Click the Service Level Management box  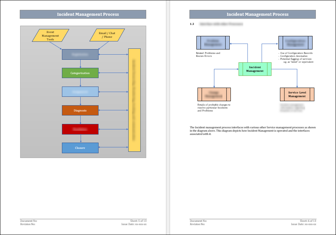click(297, 94)
